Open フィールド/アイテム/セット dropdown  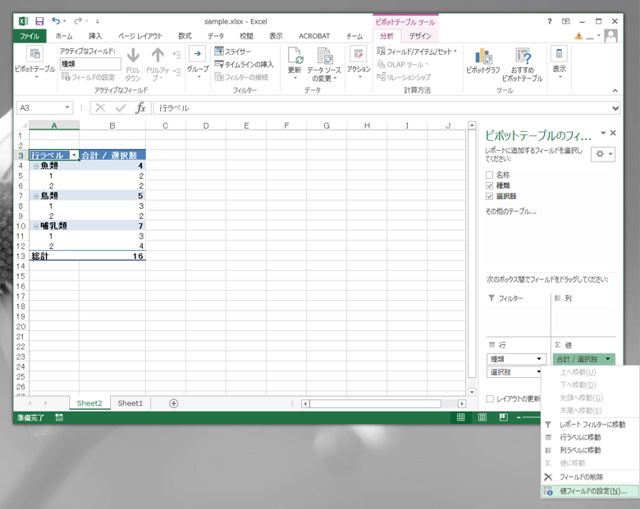tap(417, 52)
